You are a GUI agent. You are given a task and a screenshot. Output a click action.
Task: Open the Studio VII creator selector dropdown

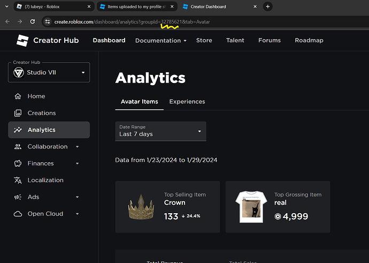tap(49, 72)
